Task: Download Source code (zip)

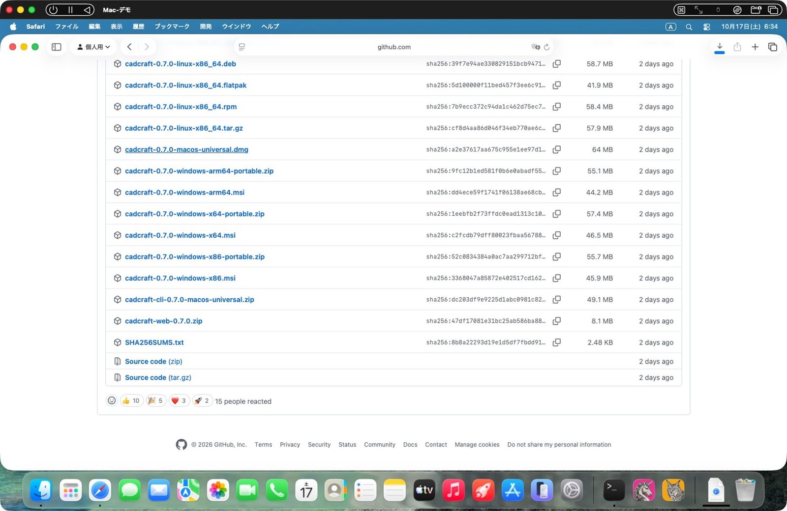Action: coord(153,361)
